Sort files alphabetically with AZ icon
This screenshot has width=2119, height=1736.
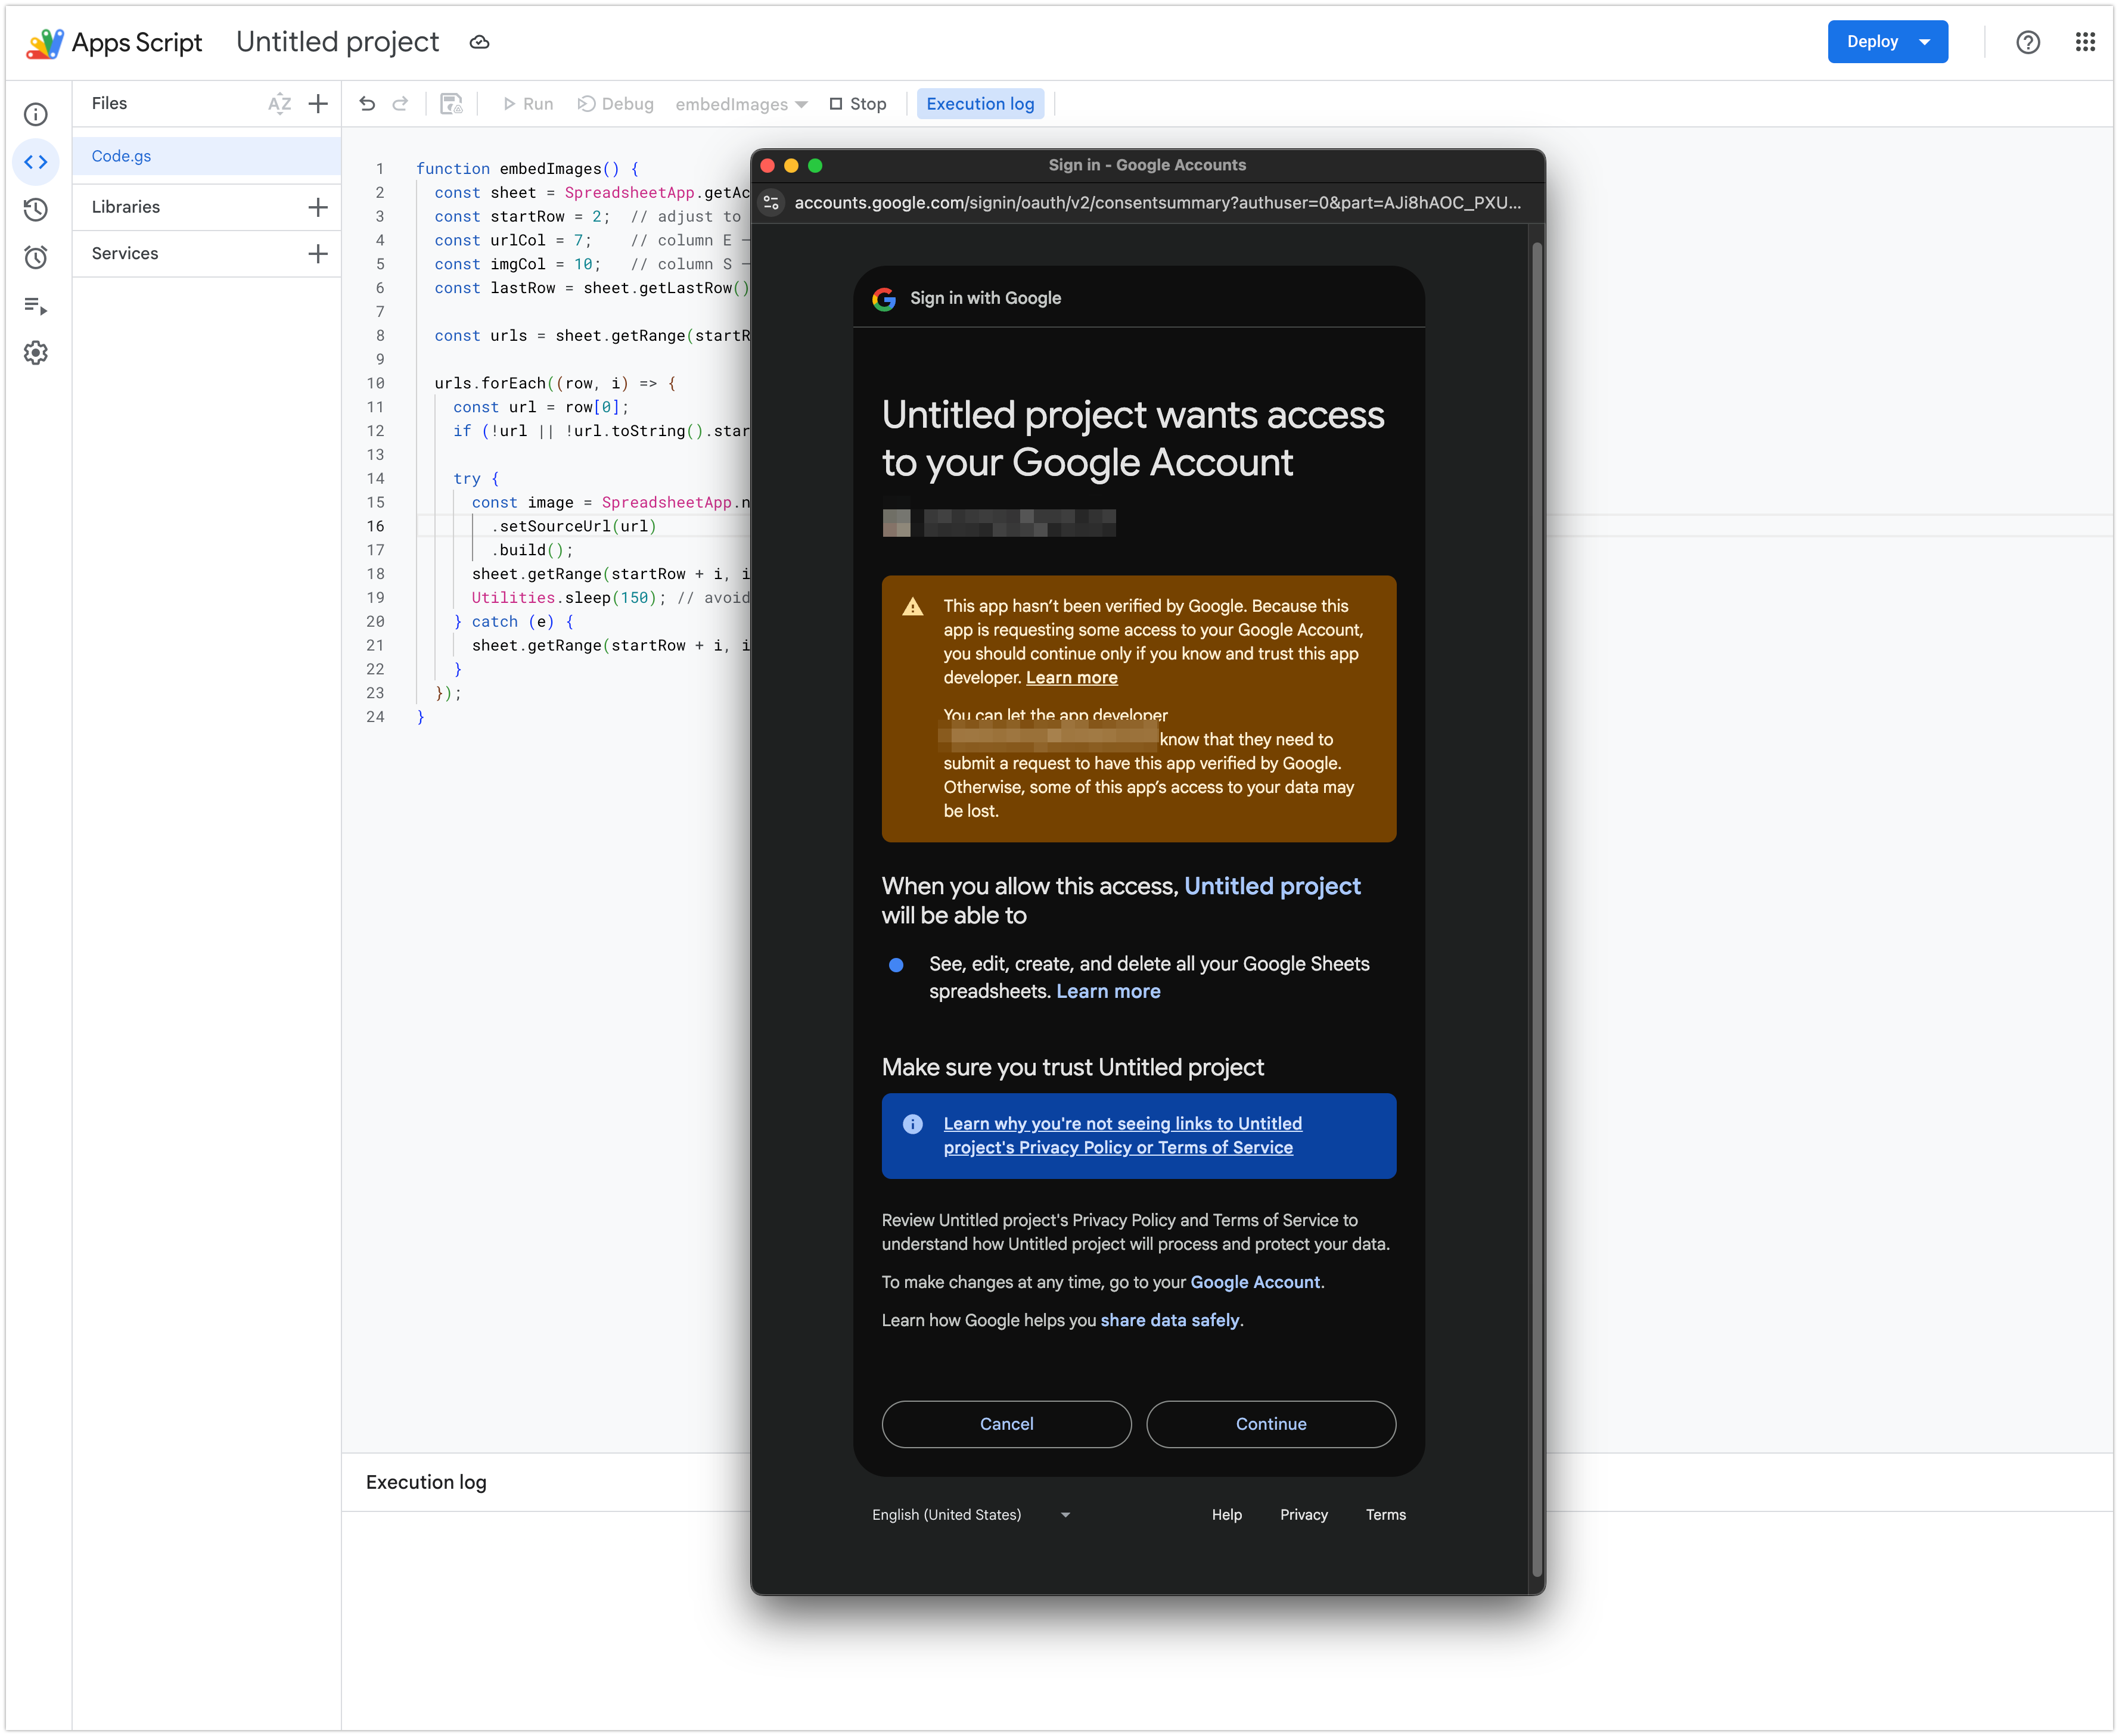279,104
